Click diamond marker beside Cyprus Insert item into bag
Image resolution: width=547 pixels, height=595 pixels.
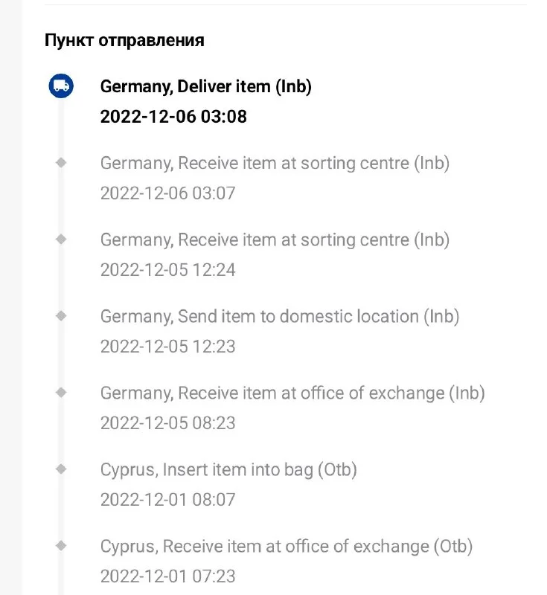coord(61,469)
